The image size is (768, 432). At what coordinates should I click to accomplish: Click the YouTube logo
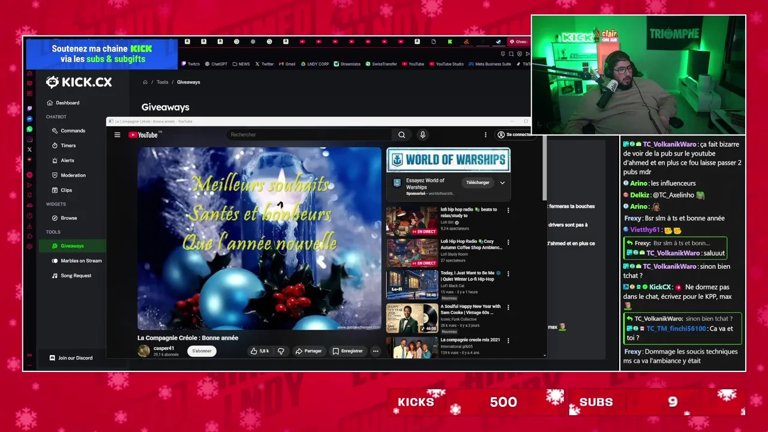coord(143,135)
